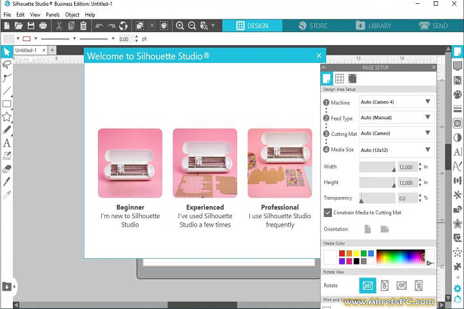Screen dimensions: 464x309
Task: Choose the Beginner experience level
Action: pyautogui.click(x=130, y=178)
